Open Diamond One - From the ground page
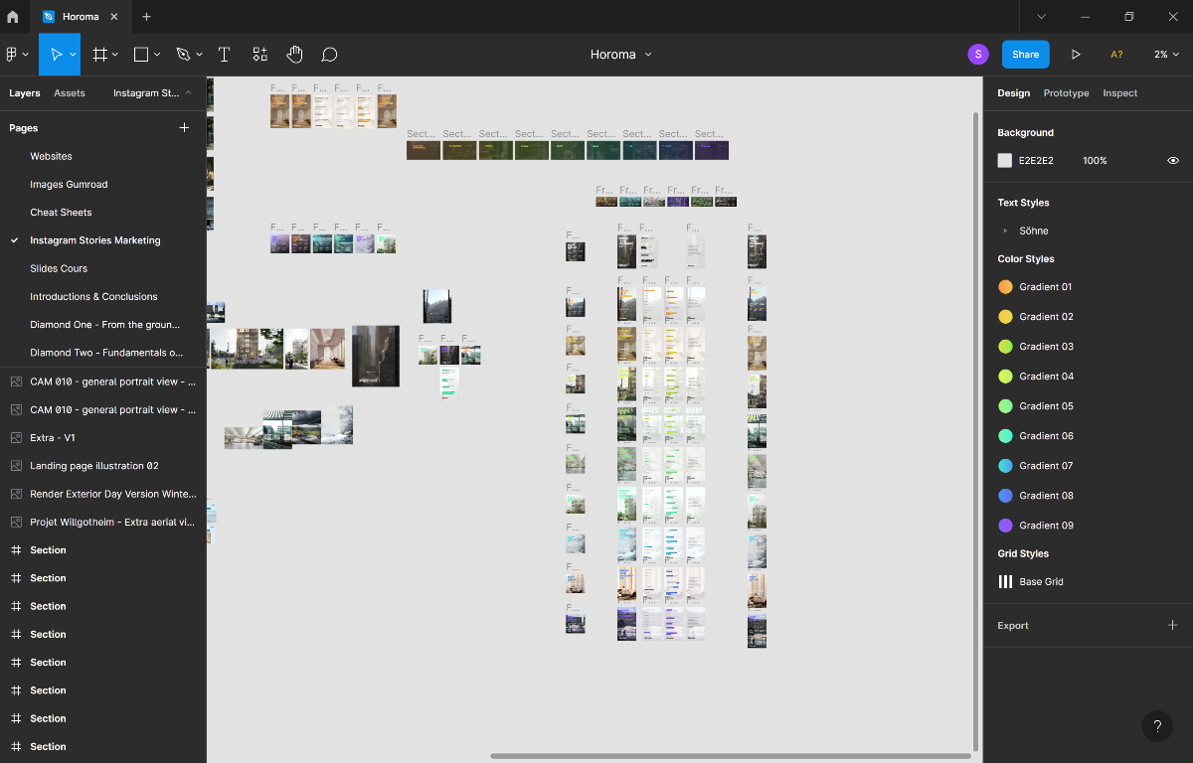 point(103,324)
